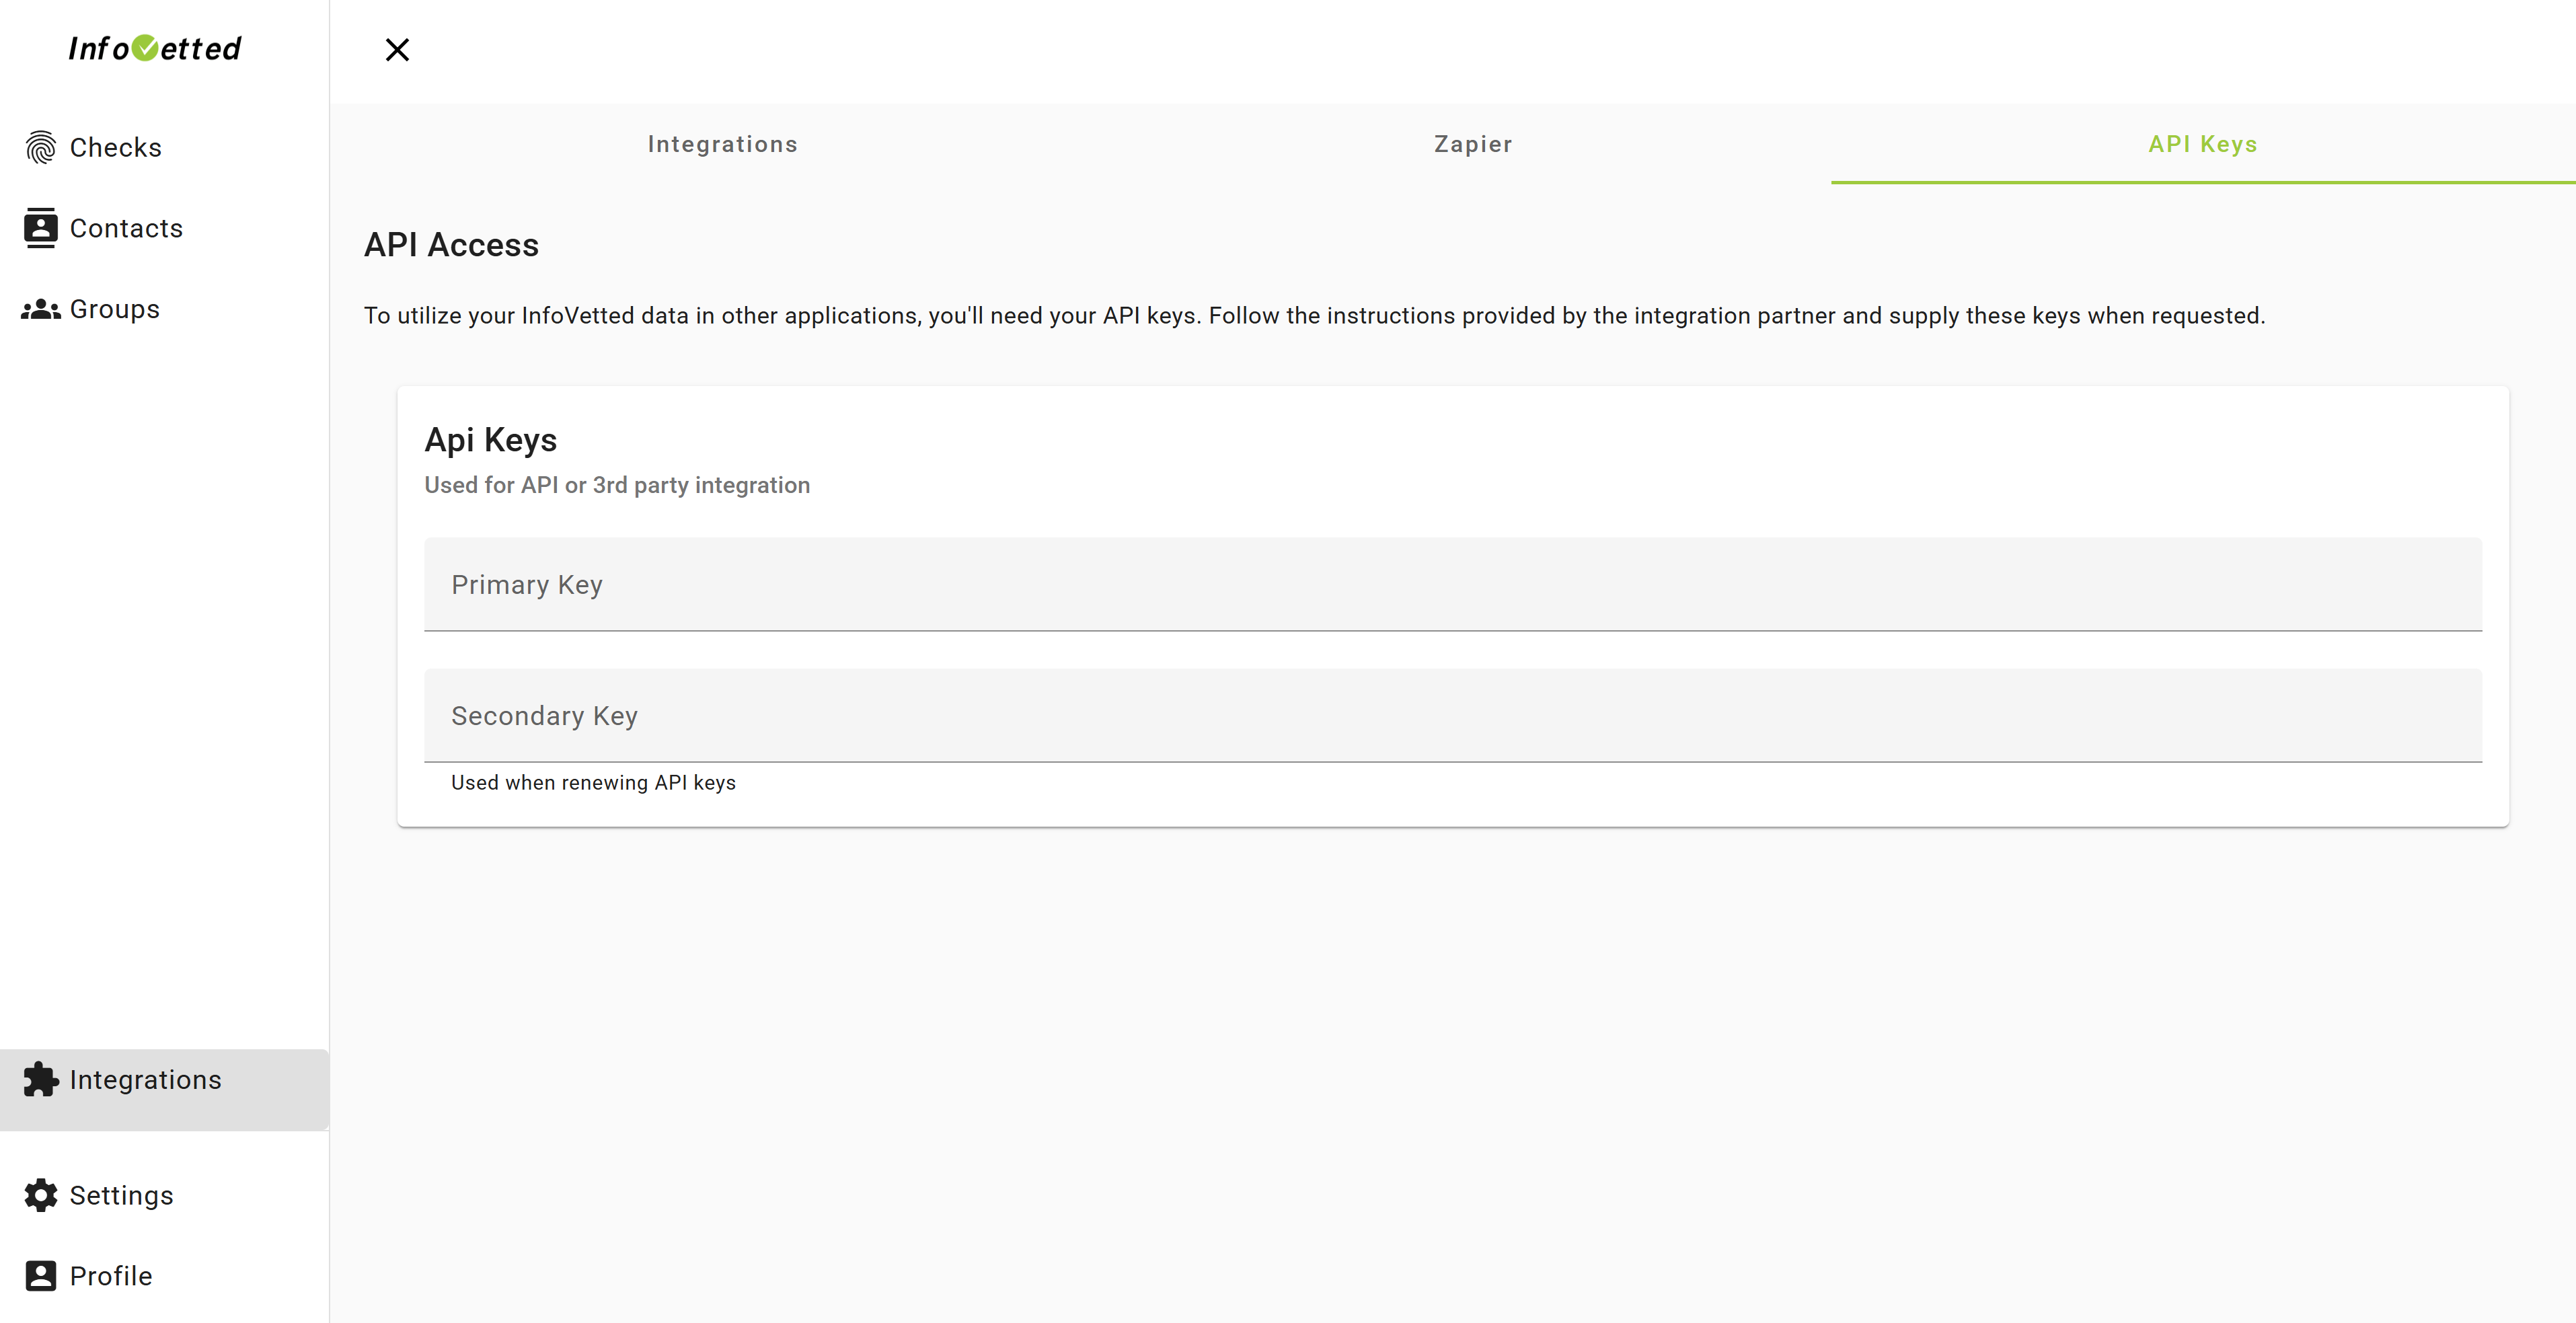Screen dimensions: 2576x1323
Task: Click the Groups people icon
Action: 40,309
